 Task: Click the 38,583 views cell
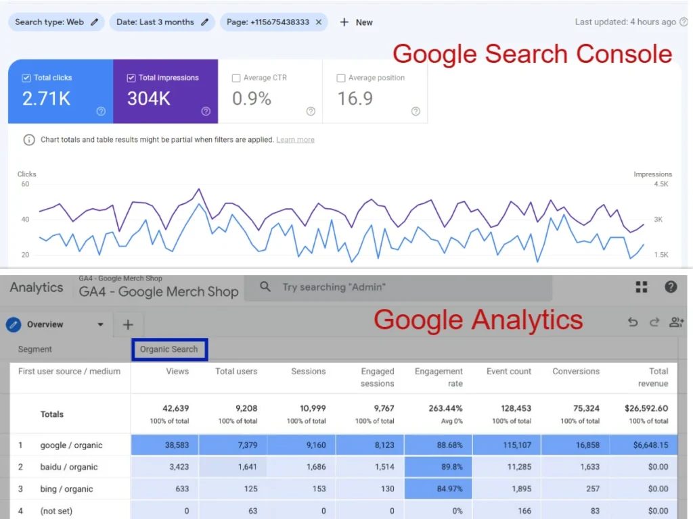(164, 445)
